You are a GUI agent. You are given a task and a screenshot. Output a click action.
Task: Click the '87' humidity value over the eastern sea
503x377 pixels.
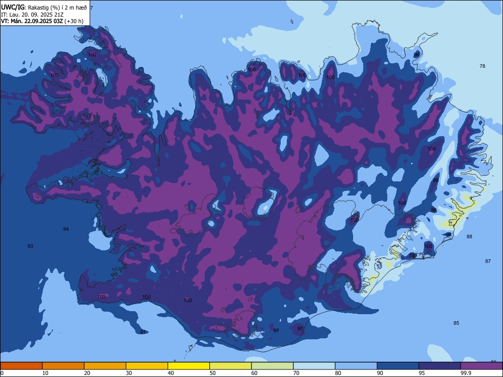pyautogui.click(x=488, y=261)
